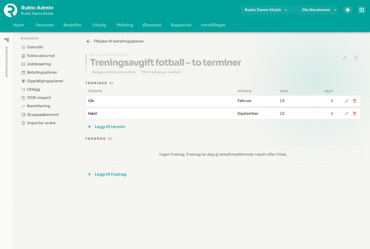
Task: Delete the payment plan trash icon
Action: 356,58
